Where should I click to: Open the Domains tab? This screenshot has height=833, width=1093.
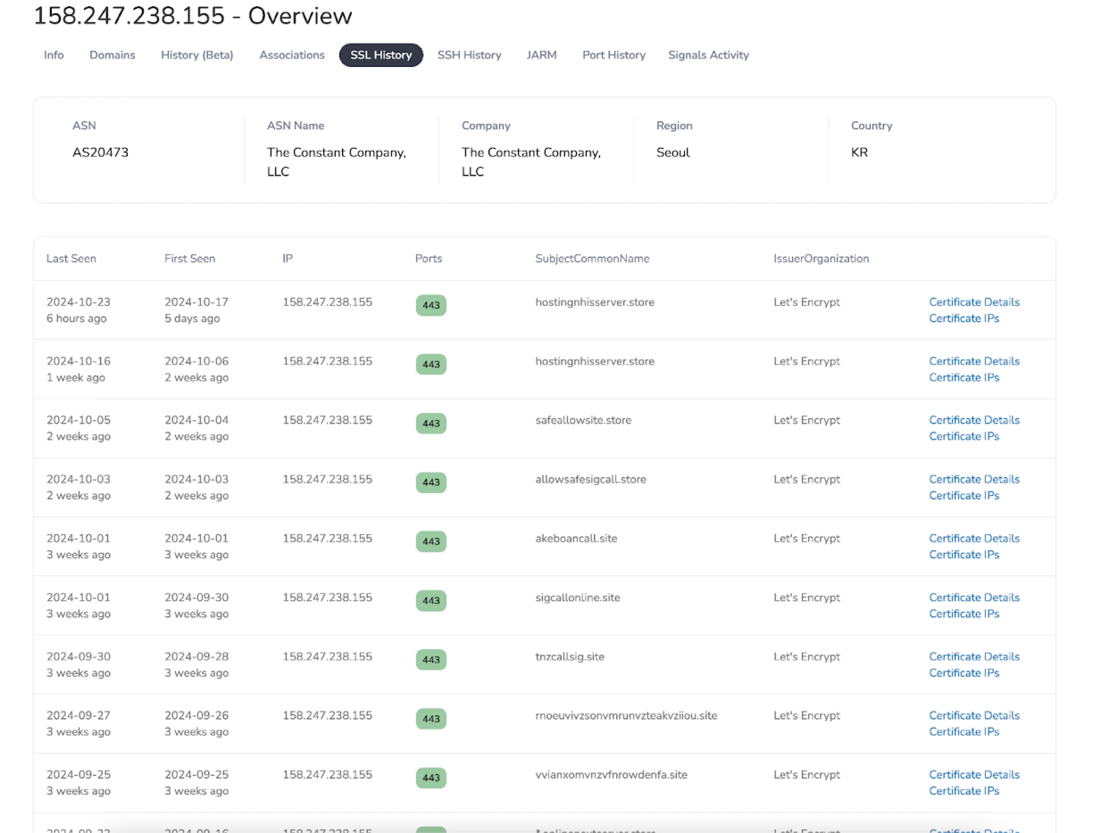[x=111, y=55]
